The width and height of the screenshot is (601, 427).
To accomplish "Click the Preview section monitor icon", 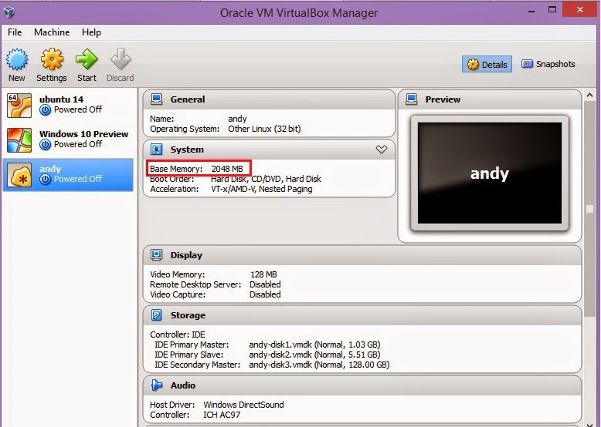I will click(x=411, y=99).
